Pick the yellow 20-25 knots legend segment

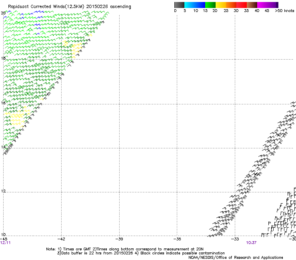221,5
